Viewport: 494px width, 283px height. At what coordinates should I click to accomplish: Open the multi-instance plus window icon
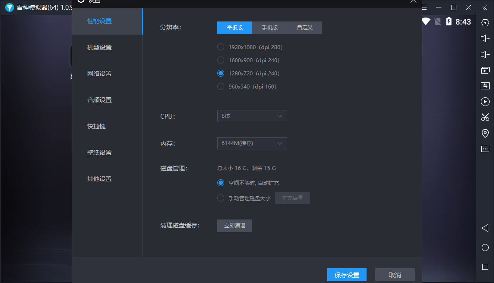pyautogui.click(x=485, y=70)
